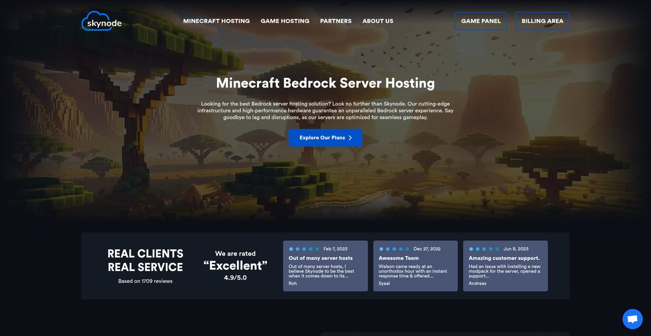Screen dimensions: 651x336
Task: Click reviewer name Andreas
Action: click(x=478, y=283)
